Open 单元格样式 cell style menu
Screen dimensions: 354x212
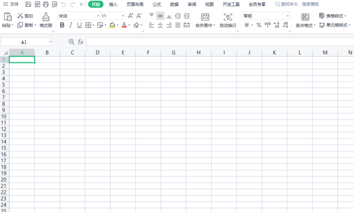(x=335, y=25)
